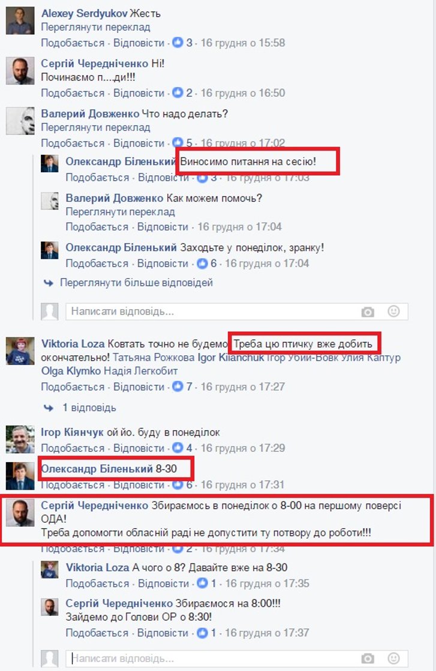The height and width of the screenshot is (671, 436).
Task: Open Viktoria Loza's avatar thumbnail
Action: 20,351
